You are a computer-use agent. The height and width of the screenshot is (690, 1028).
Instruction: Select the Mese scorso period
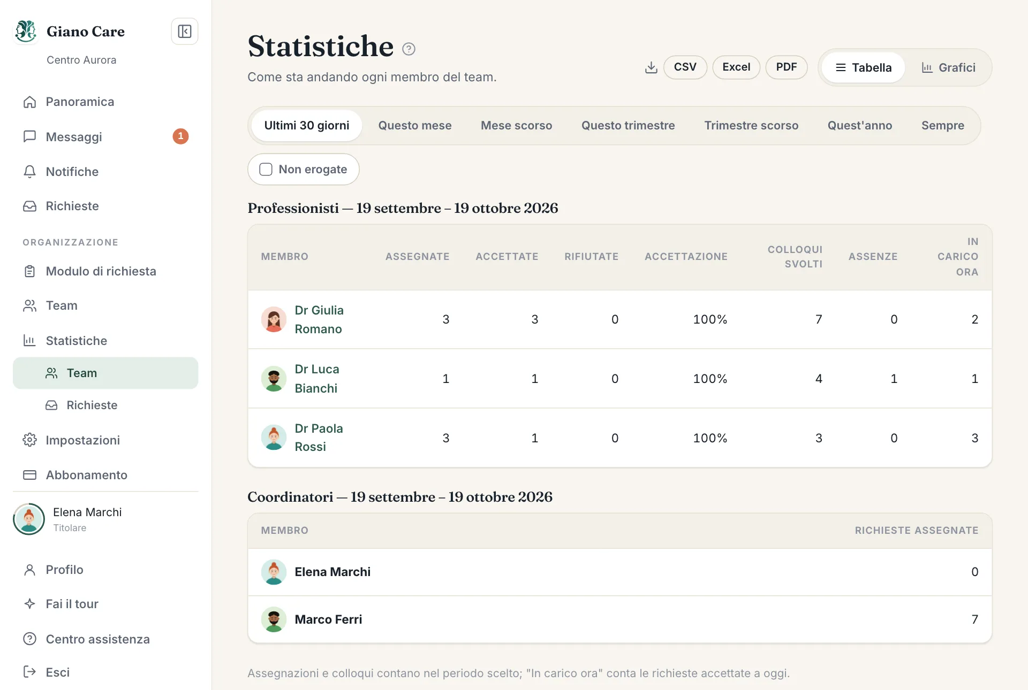pos(517,126)
